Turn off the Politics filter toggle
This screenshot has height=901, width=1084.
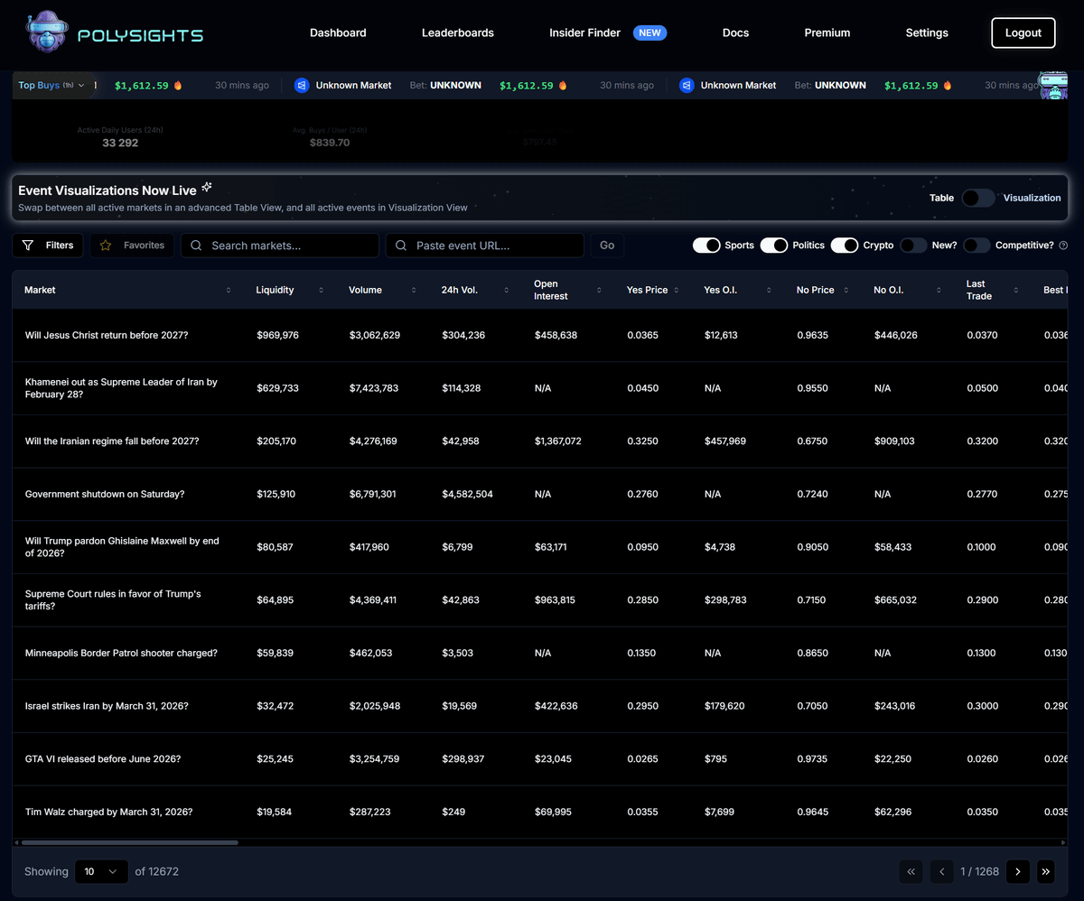[x=774, y=246]
